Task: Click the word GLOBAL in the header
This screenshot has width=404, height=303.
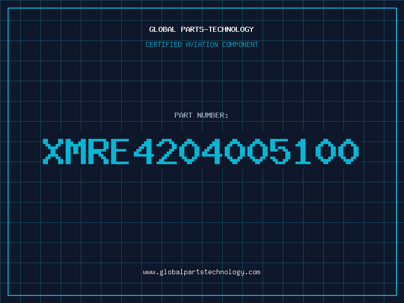Action: point(162,29)
